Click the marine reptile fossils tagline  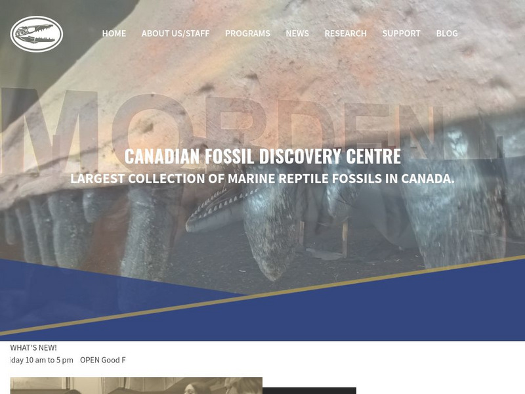pos(262,178)
